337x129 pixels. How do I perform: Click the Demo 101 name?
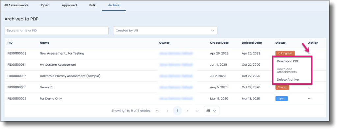pyautogui.click(x=47, y=87)
